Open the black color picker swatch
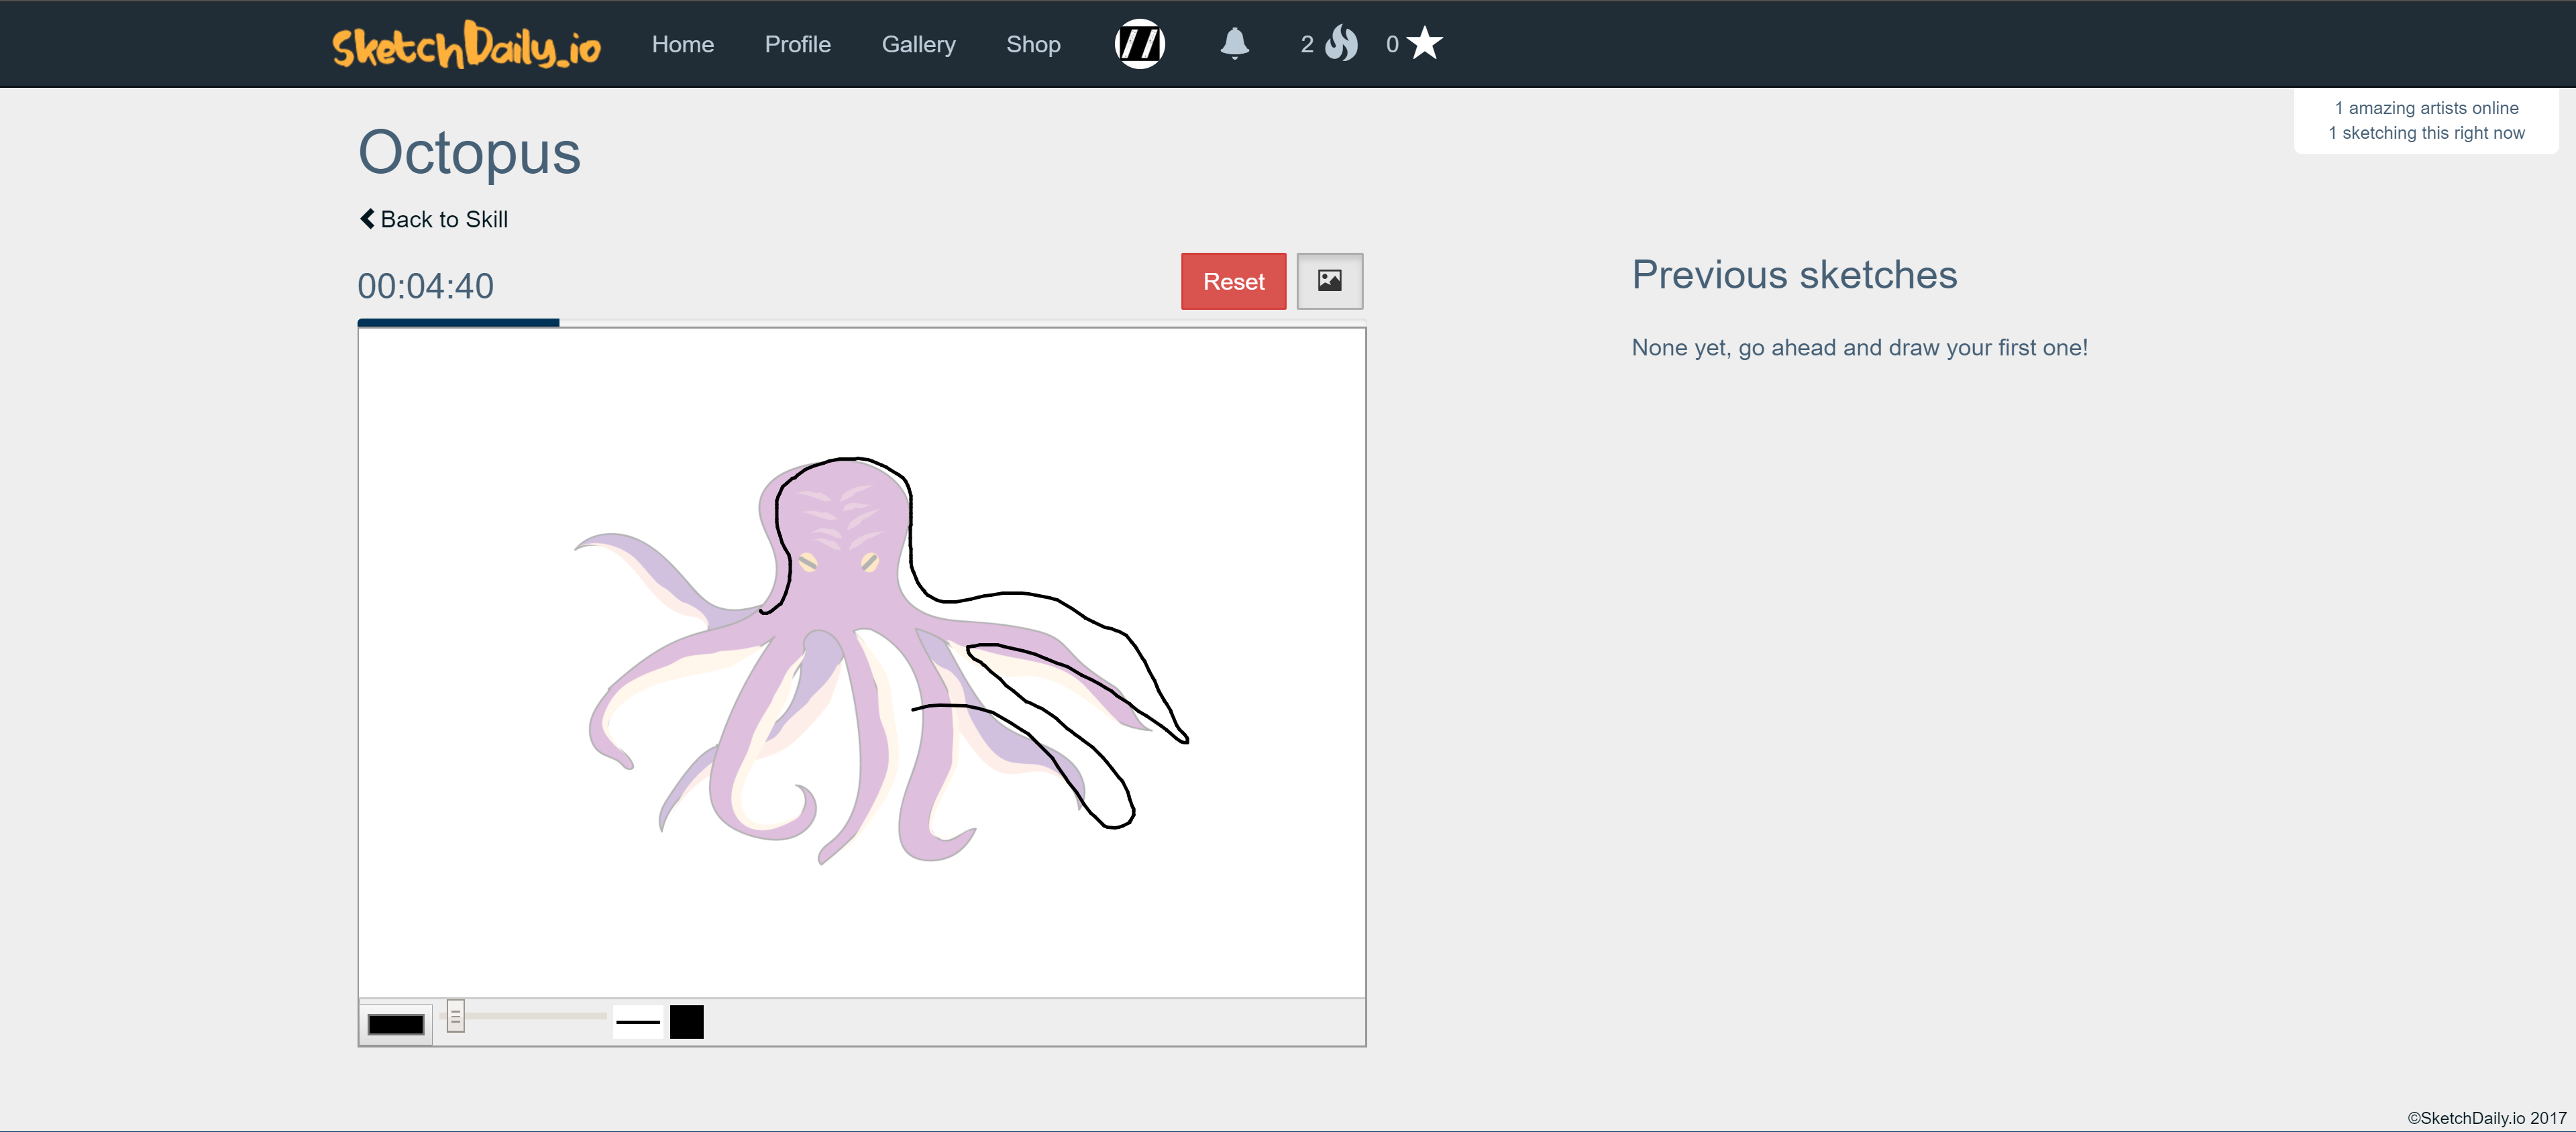Screen dimensions: 2576x1132 pyautogui.click(x=396, y=1024)
